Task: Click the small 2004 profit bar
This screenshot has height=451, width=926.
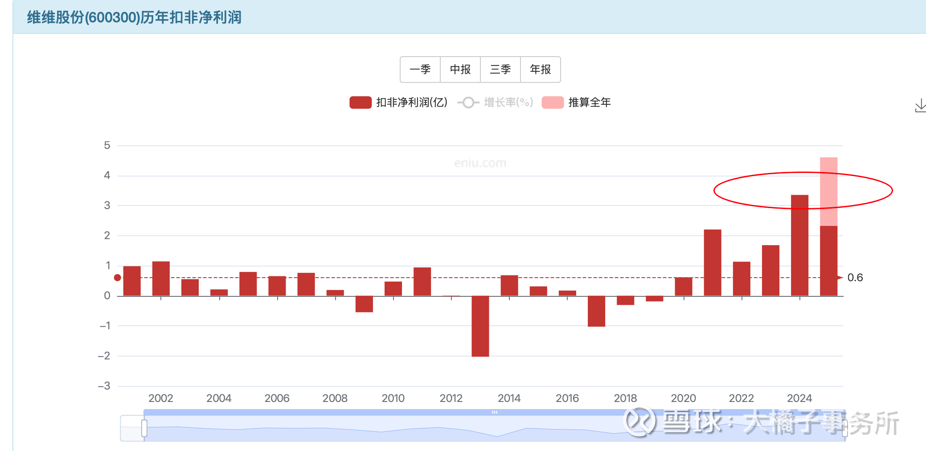Action: pyautogui.click(x=219, y=293)
